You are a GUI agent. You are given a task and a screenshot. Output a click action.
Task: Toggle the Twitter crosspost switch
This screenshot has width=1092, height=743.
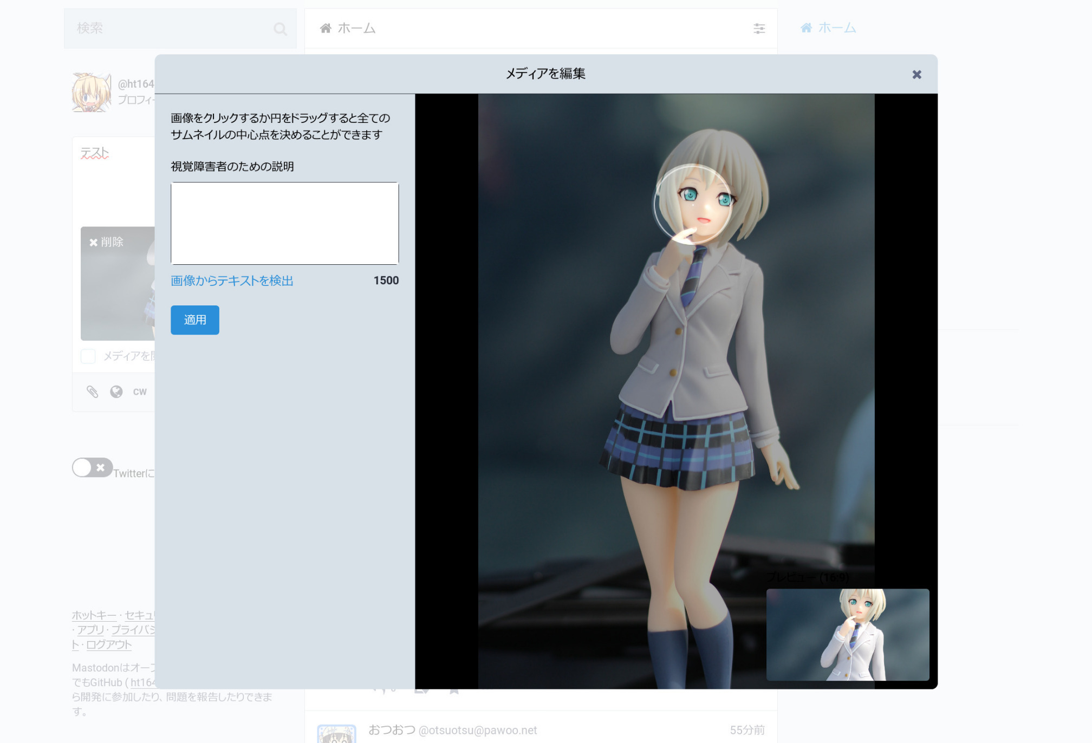point(93,467)
